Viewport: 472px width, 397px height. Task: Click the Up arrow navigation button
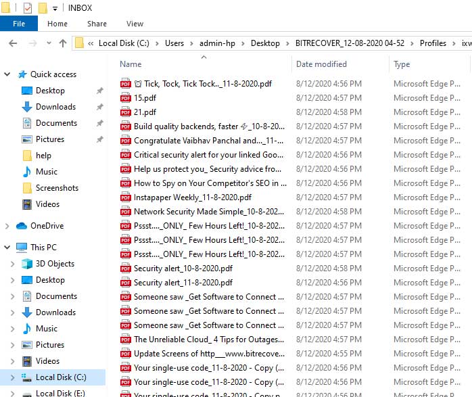coord(63,43)
